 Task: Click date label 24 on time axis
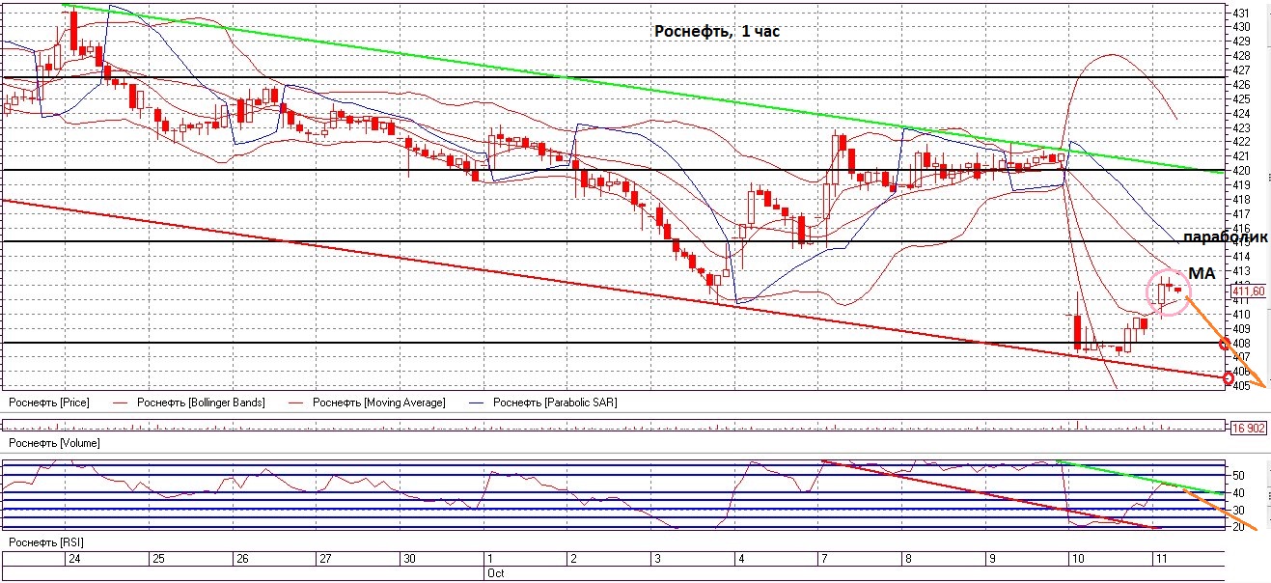(76, 559)
